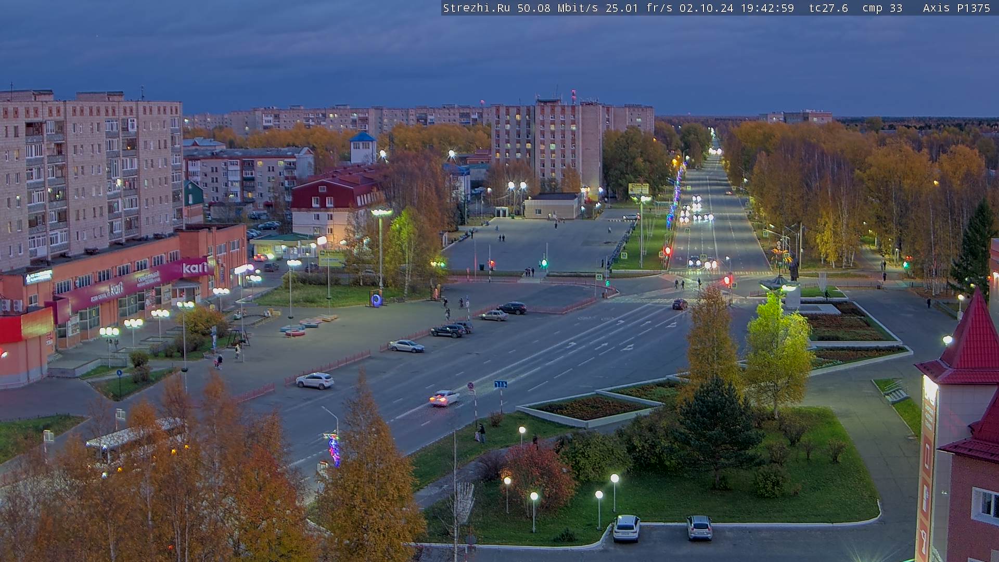Select the 02.10.24 date stamp
This screenshot has width=999, height=562.
pos(706,8)
